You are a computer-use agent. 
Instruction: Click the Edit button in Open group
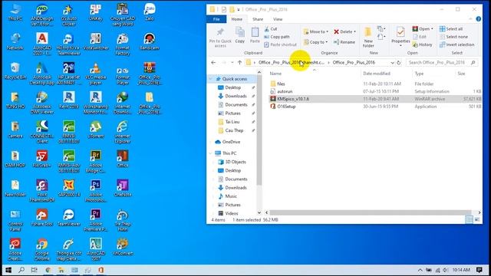pos(420,37)
